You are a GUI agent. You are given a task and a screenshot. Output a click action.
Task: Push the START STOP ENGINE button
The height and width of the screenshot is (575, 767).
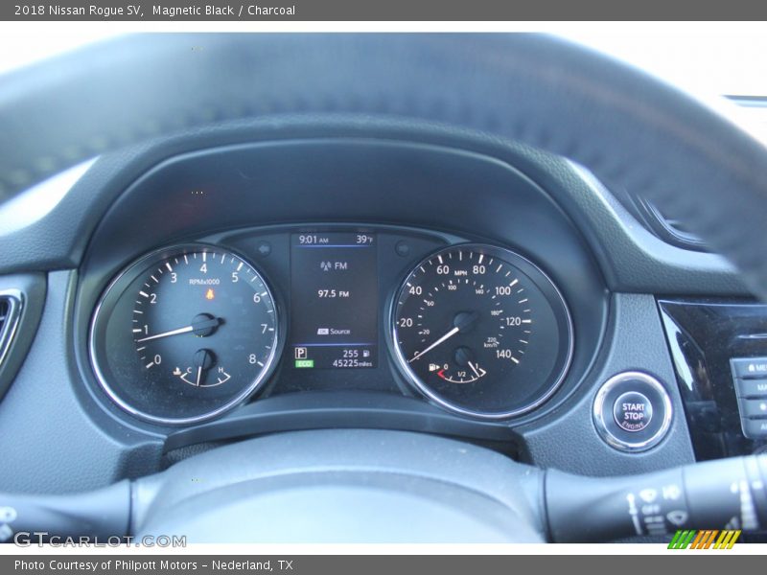pos(633,412)
